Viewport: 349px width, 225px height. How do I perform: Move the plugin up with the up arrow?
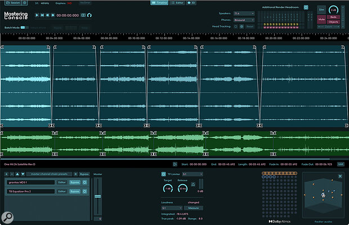tap(17, 174)
